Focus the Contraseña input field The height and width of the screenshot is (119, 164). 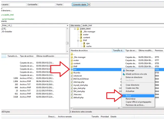click(47, 5)
